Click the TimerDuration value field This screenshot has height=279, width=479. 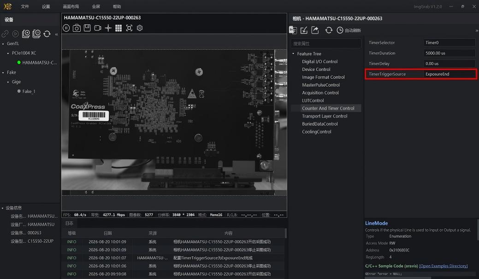pos(449,53)
